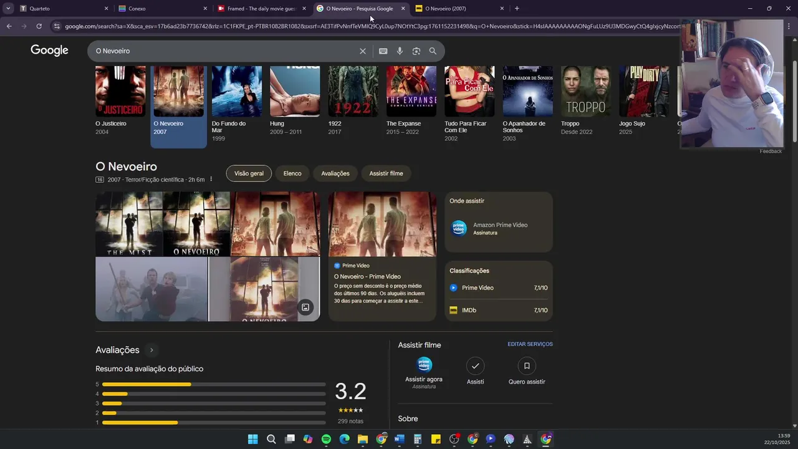Open Windows taskbar search

(x=271, y=439)
